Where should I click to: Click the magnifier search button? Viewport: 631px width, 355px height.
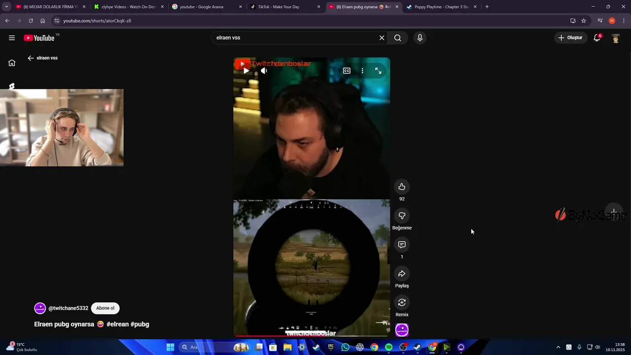click(x=398, y=38)
